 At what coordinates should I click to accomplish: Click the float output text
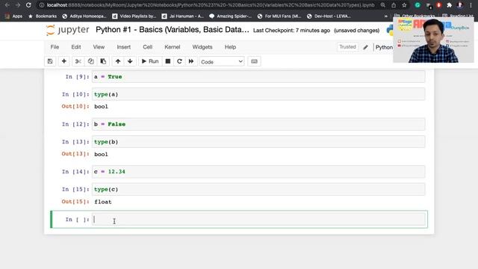click(103, 202)
